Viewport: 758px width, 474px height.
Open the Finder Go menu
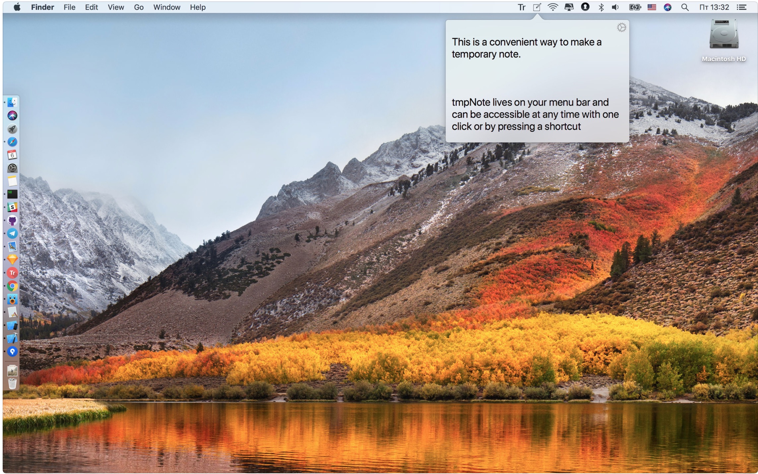click(x=139, y=7)
